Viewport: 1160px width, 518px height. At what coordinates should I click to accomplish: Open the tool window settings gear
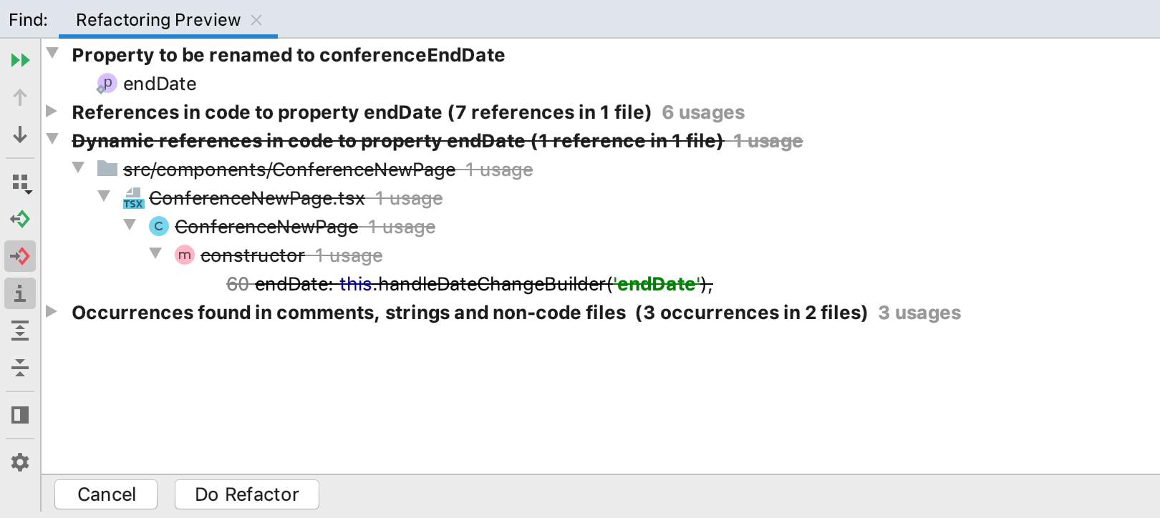coord(19,461)
